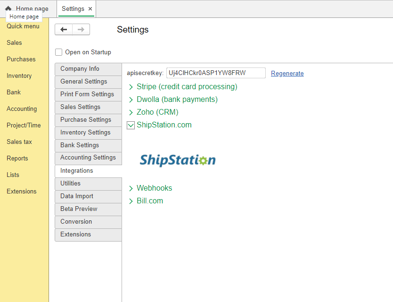Viewport: 393px width, 302px height.
Task: Expand the Webhooks section
Action: pos(131,188)
